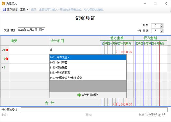Select 1002-银行存款 from the list
The width and height of the screenshot is (171, 122).
[88, 62]
